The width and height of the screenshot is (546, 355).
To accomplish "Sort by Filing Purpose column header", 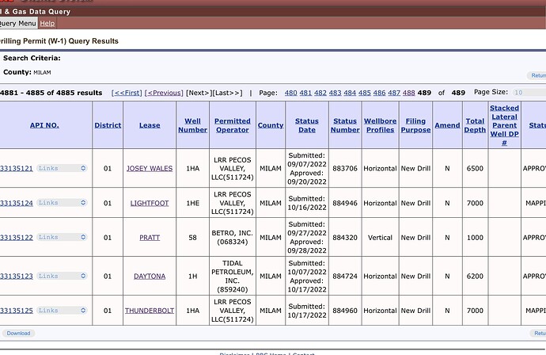I will click(x=415, y=125).
